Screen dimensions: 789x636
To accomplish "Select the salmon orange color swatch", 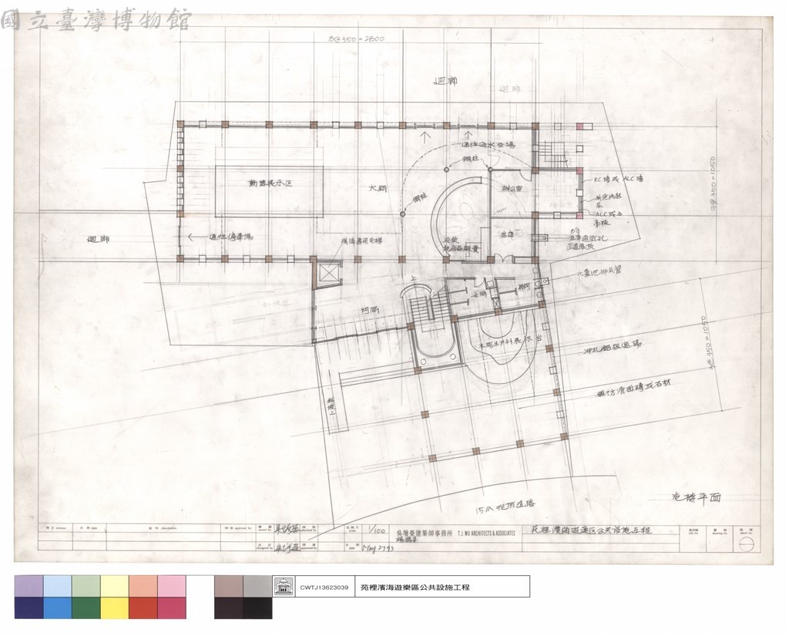I will tap(143, 587).
